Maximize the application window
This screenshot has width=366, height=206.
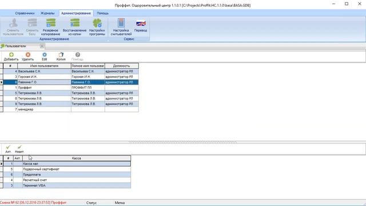(x=347, y=4)
